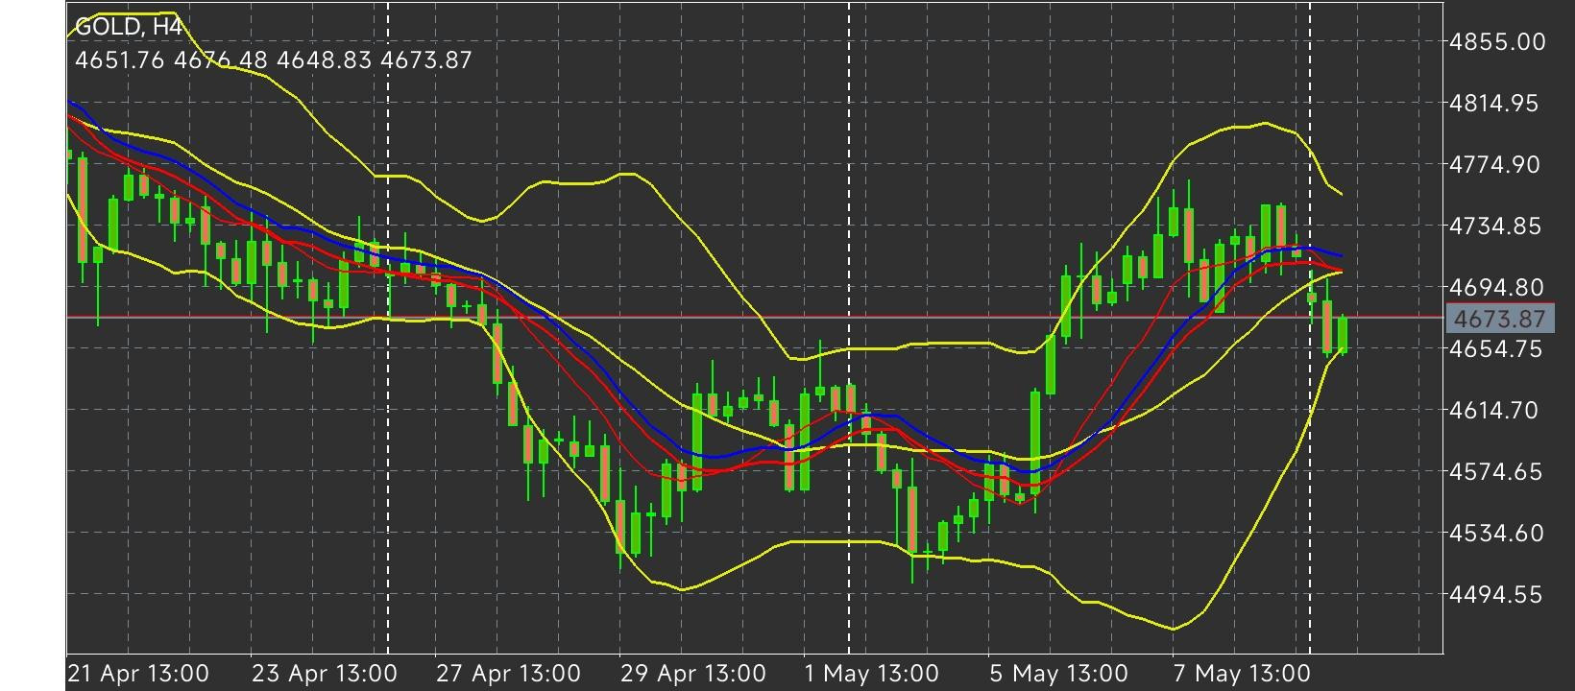Click the 4694.80 price axis label

point(1497,288)
